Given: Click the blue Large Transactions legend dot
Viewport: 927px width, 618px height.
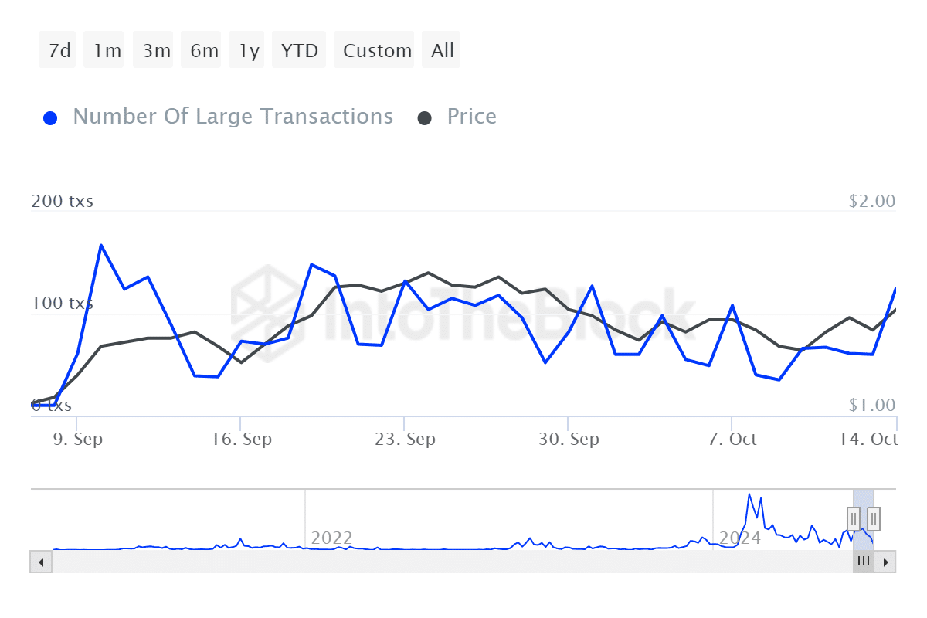Looking at the screenshot, I should [x=51, y=118].
